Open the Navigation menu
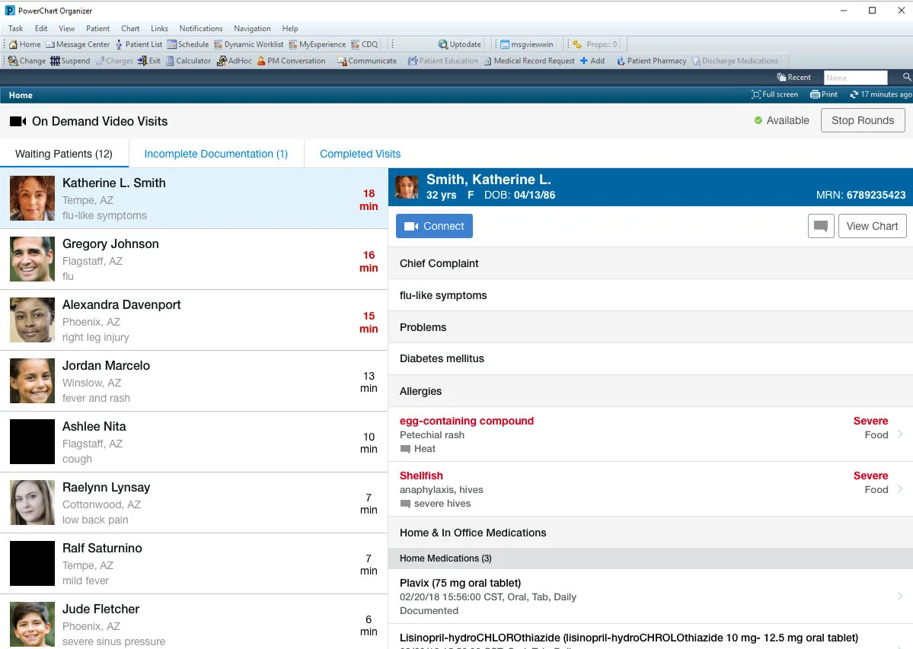 click(x=252, y=28)
